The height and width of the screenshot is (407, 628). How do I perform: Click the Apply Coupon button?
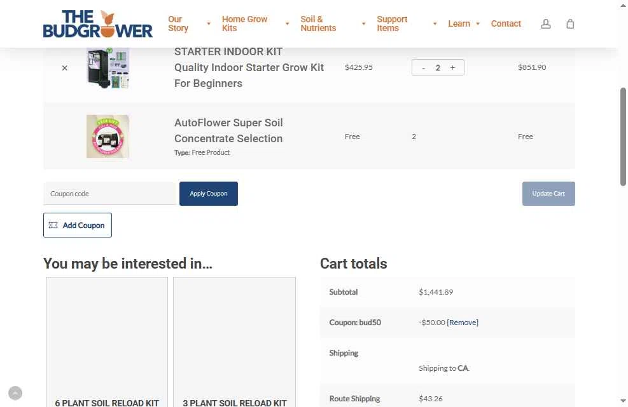pyautogui.click(x=209, y=194)
